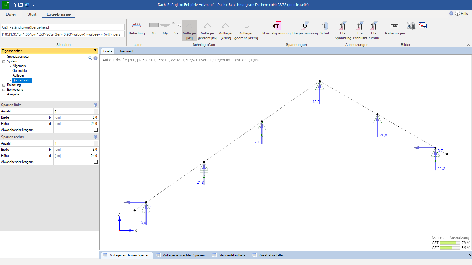Switch to the Start ribbon tab
The width and height of the screenshot is (472, 265).
[x=32, y=14]
